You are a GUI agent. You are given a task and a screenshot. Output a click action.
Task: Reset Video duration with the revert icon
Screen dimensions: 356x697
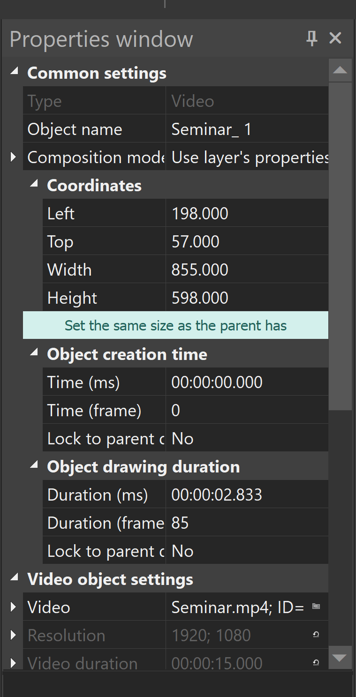click(316, 663)
